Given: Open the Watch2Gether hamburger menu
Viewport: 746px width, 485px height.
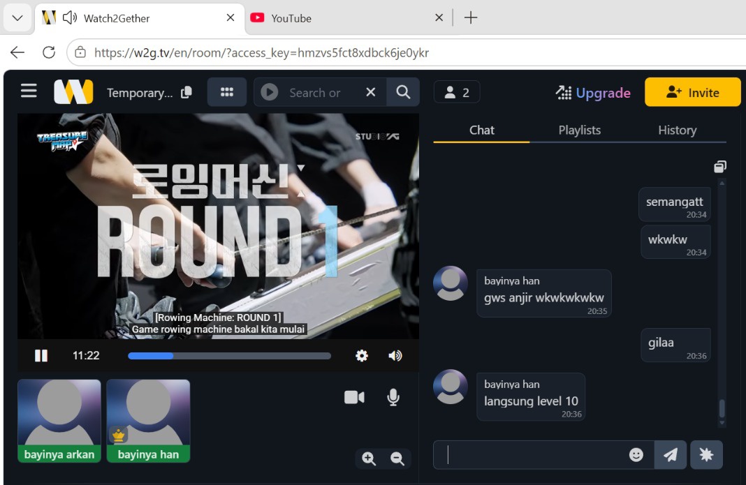Looking at the screenshot, I should point(29,91).
